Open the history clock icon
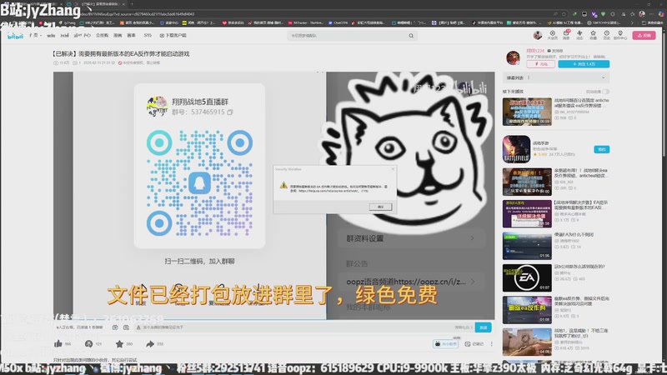The image size is (667, 375). pyautogui.click(x=607, y=35)
